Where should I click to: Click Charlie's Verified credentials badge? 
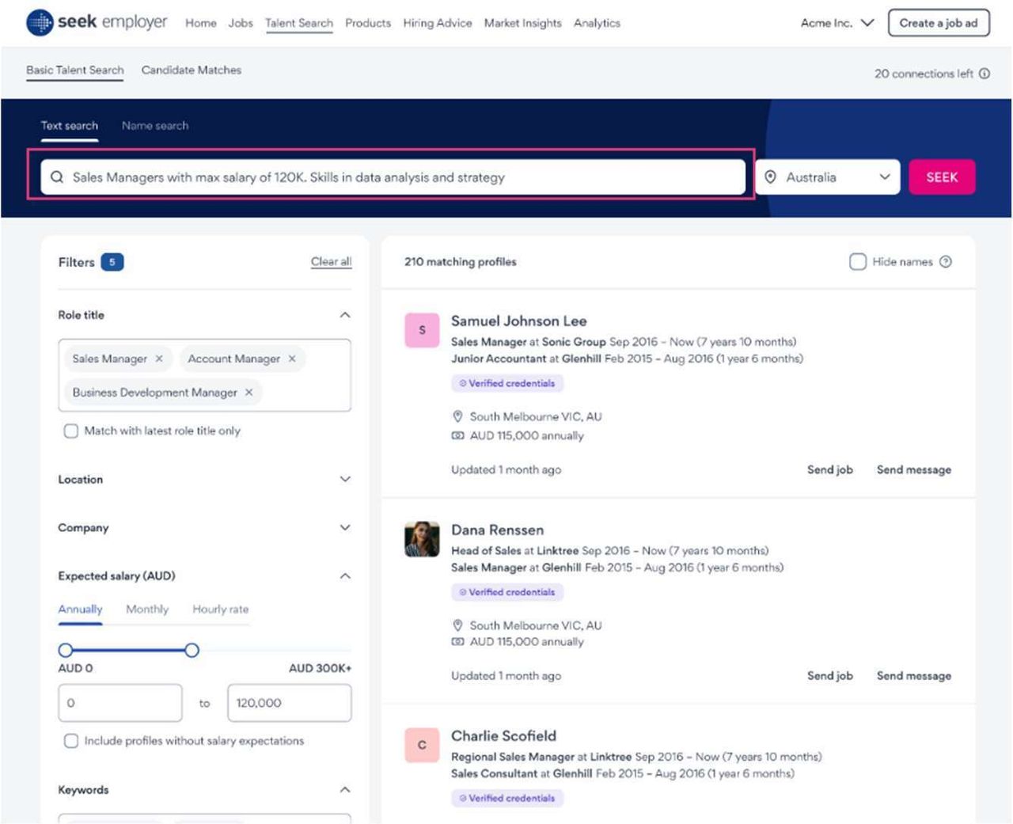coord(507,798)
